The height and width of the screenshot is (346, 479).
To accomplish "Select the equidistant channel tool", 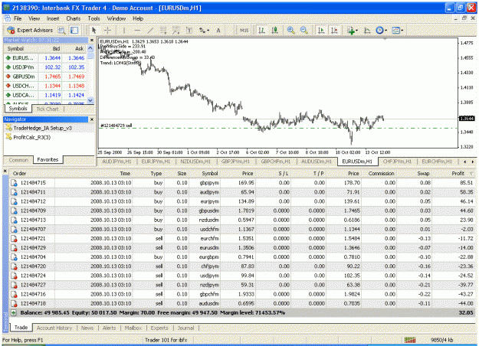I will coord(163,30).
